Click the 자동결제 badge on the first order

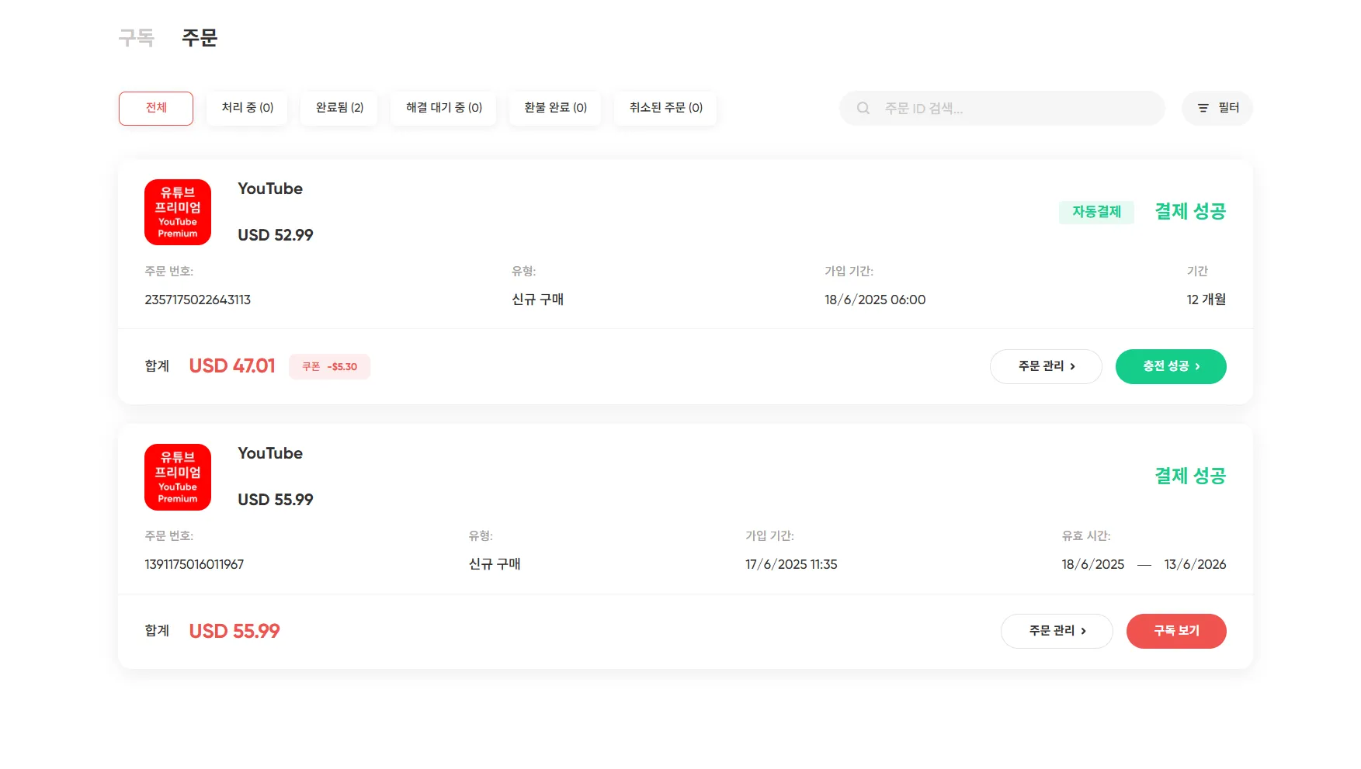pos(1096,212)
